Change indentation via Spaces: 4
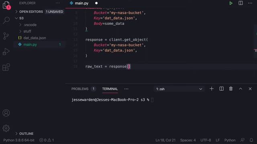This screenshot has width=257, height=144. [x=188, y=140]
